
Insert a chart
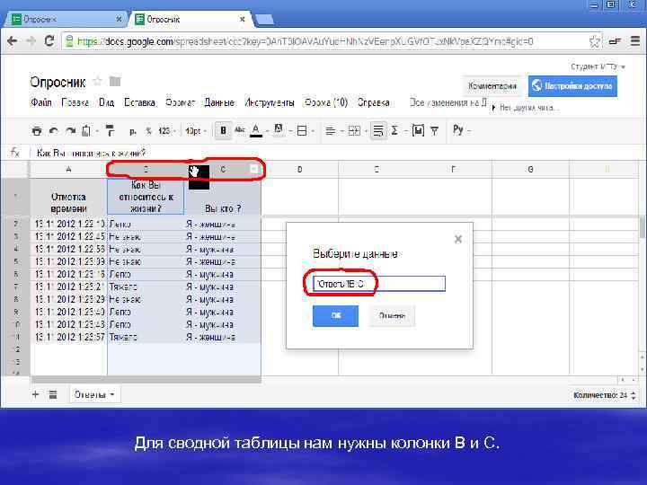tap(418, 131)
